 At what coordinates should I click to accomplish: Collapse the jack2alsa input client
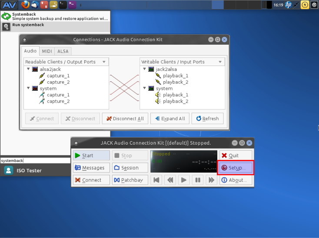[144, 69]
